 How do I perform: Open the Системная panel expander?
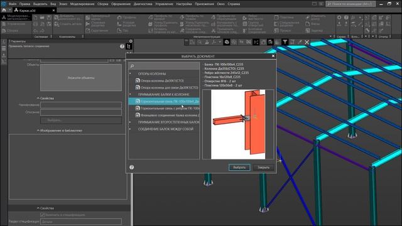(52, 36)
